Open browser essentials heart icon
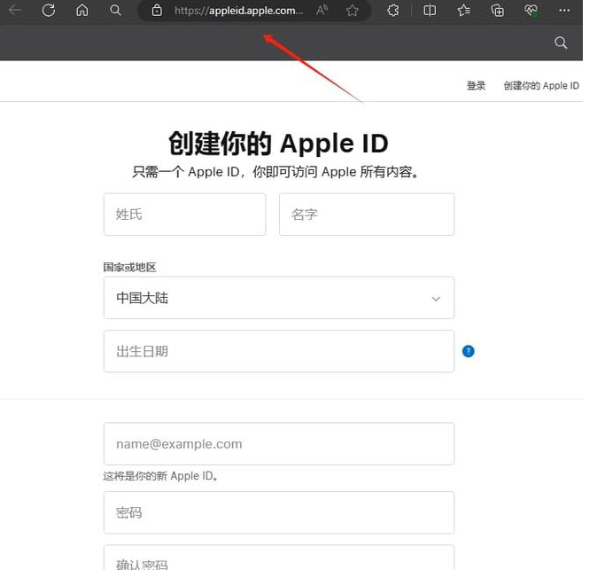 click(x=531, y=11)
